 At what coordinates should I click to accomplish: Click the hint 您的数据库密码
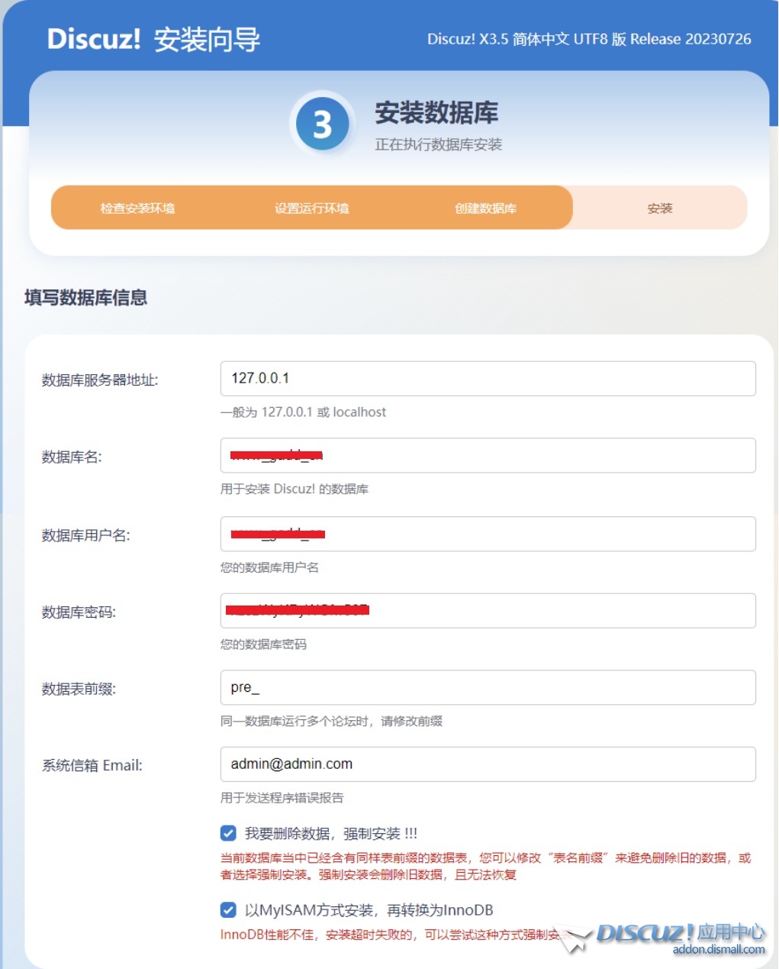pos(263,644)
